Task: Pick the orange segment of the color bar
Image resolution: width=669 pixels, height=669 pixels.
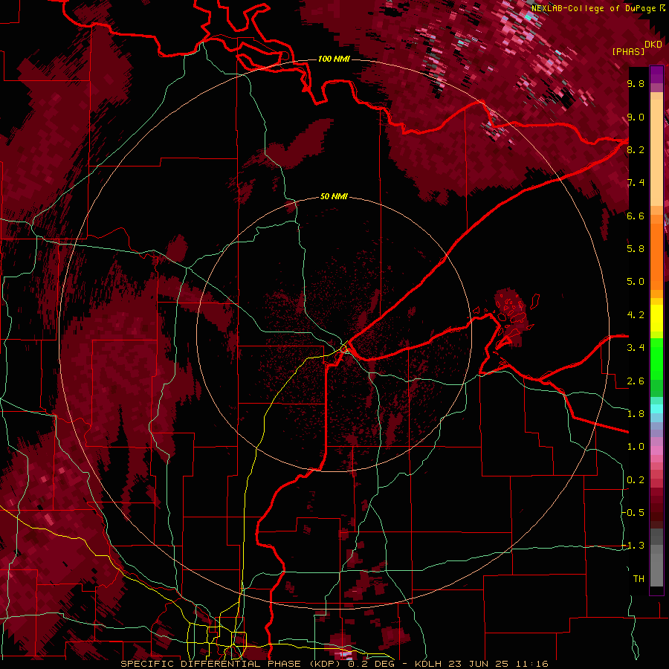Action: [x=656, y=256]
